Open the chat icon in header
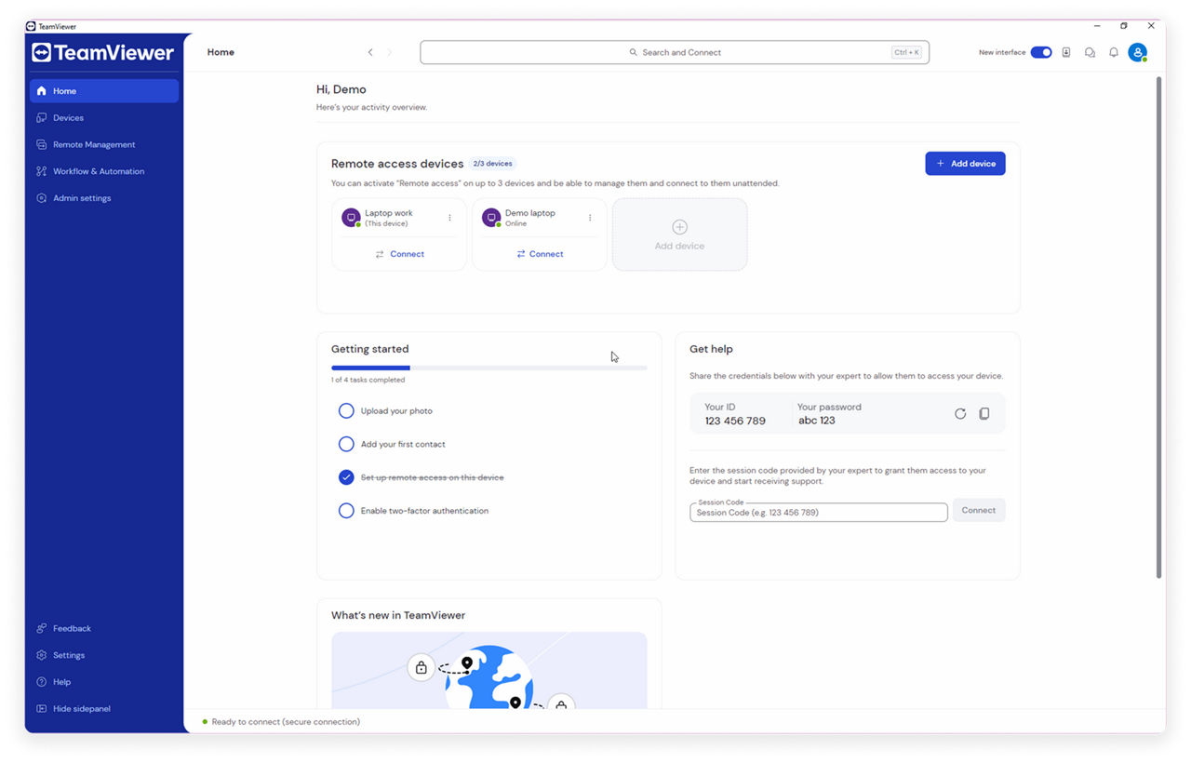Viewport: 1191px width, 763px height. tap(1090, 53)
